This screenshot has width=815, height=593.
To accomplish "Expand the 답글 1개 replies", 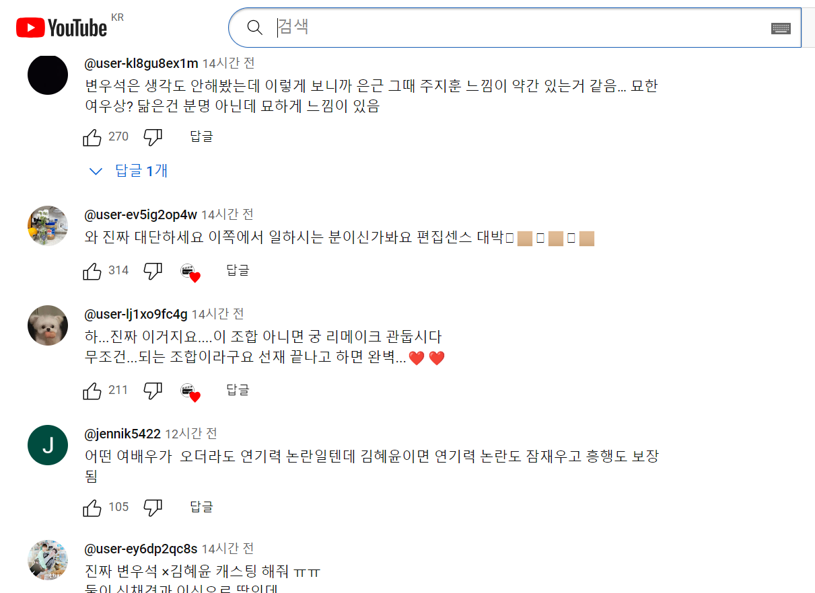I will [129, 171].
